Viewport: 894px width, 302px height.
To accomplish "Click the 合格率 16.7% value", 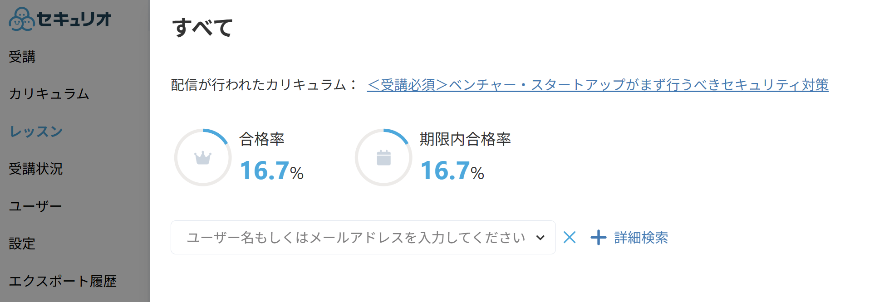I will point(271,171).
